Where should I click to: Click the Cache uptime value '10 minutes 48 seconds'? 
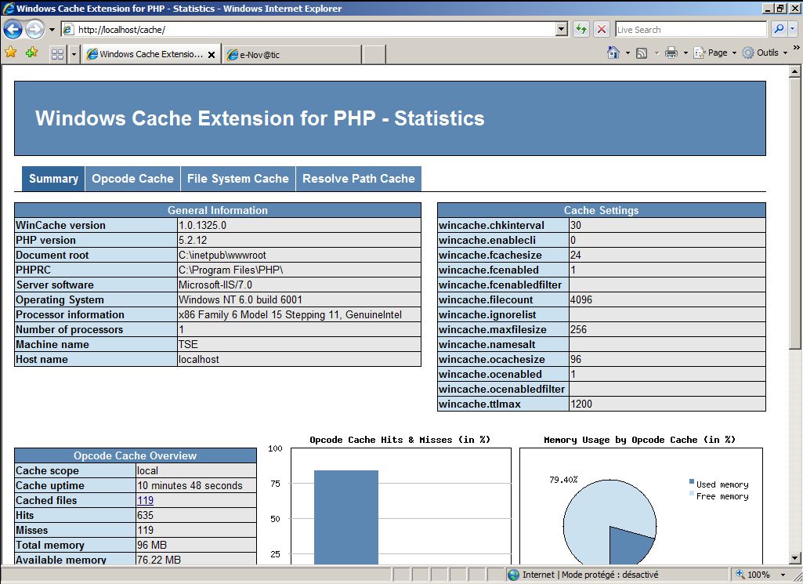point(190,485)
